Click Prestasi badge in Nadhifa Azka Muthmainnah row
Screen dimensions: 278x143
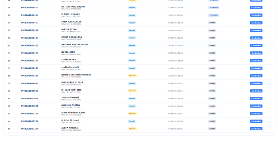tap(132, 76)
